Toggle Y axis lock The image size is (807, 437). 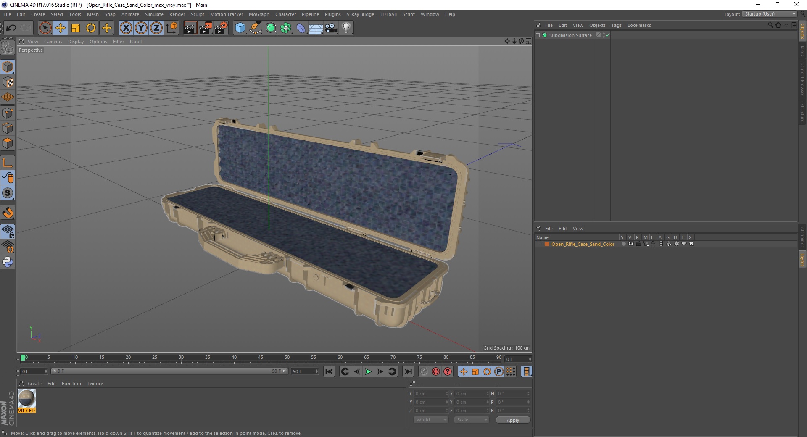click(x=141, y=28)
